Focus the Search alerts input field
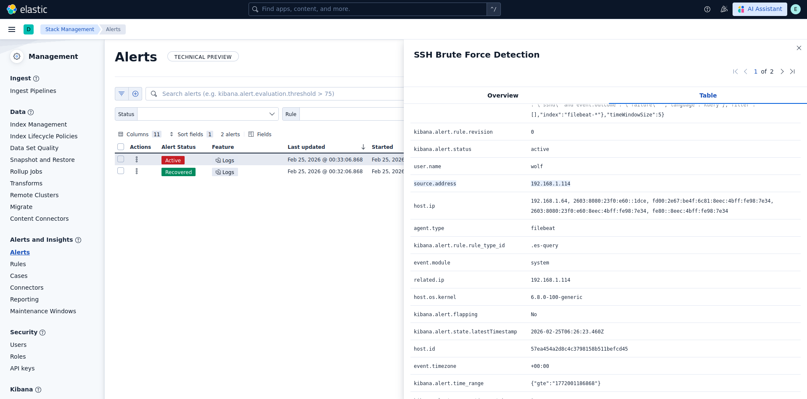 [278, 94]
